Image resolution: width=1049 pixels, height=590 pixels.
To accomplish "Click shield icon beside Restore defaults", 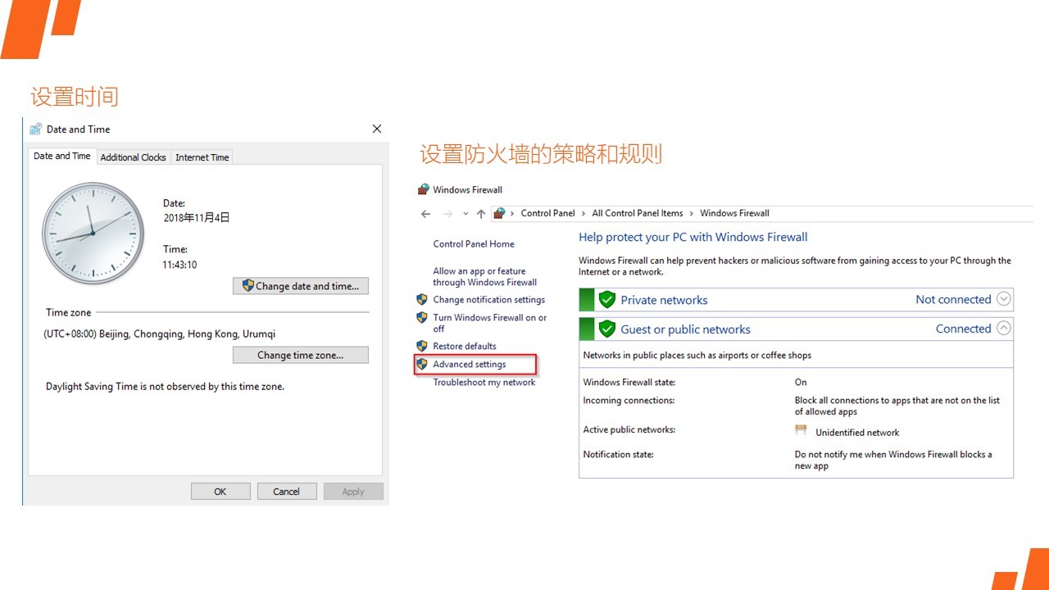I will [x=422, y=346].
